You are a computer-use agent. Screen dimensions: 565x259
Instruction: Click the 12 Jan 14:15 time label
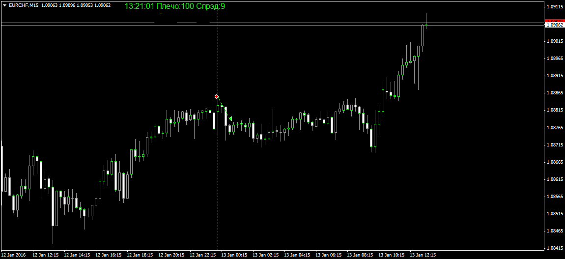pyautogui.click(x=77, y=255)
